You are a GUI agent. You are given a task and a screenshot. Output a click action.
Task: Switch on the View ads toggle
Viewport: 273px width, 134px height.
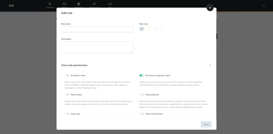tap(67, 114)
